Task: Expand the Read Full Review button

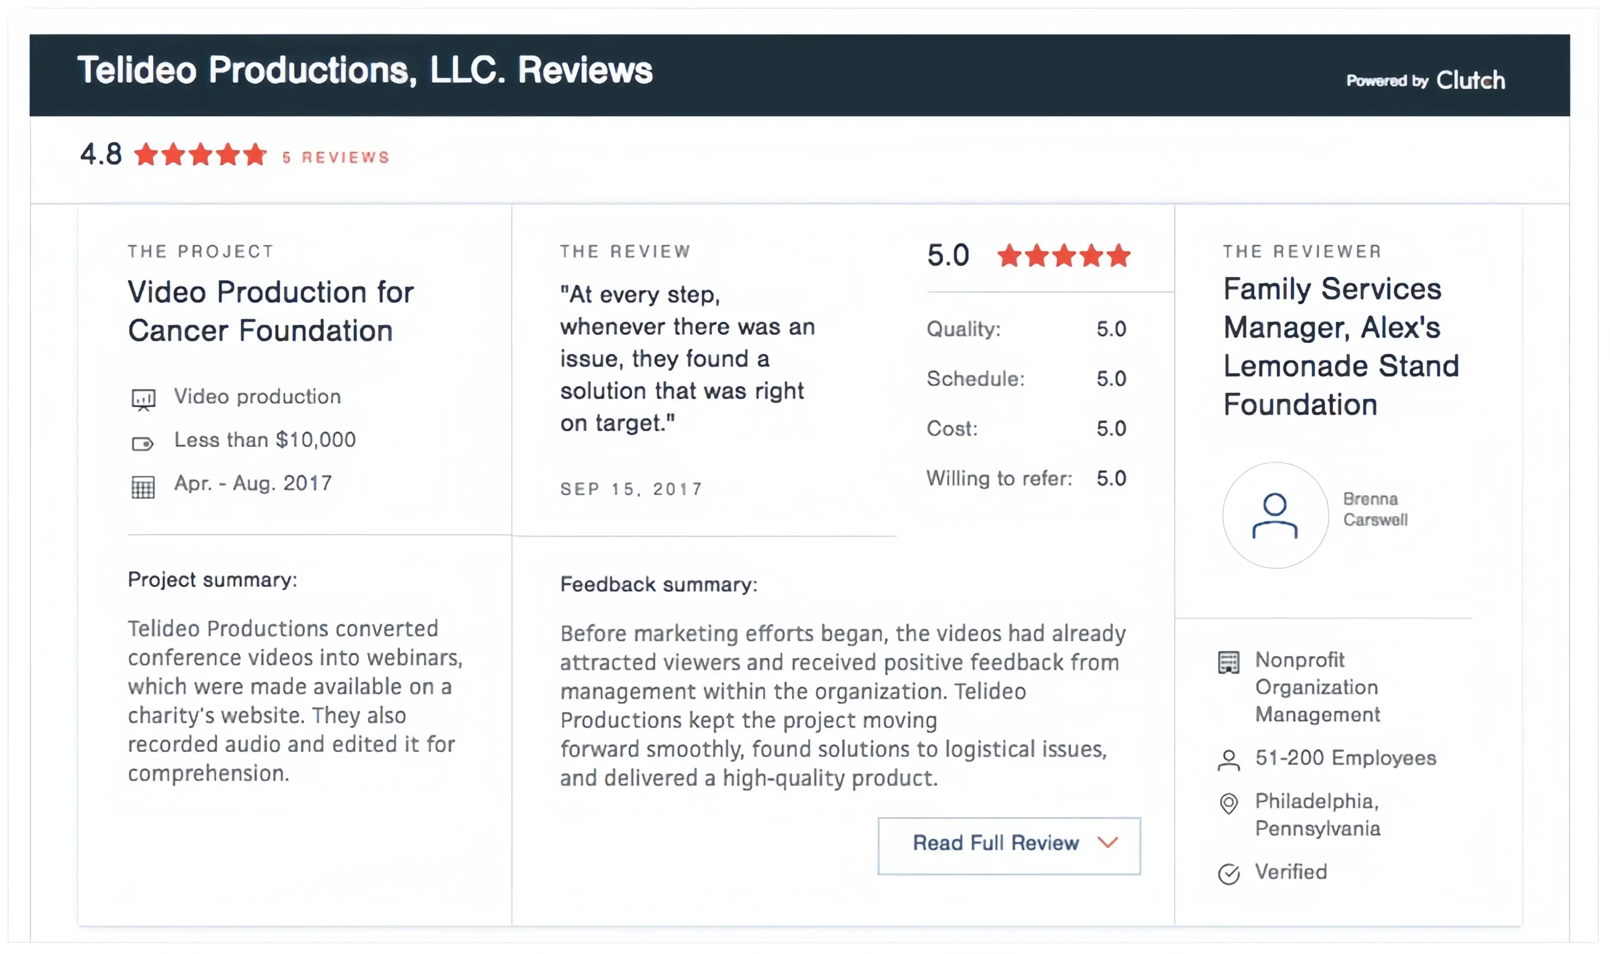Action: coord(1009,846)
